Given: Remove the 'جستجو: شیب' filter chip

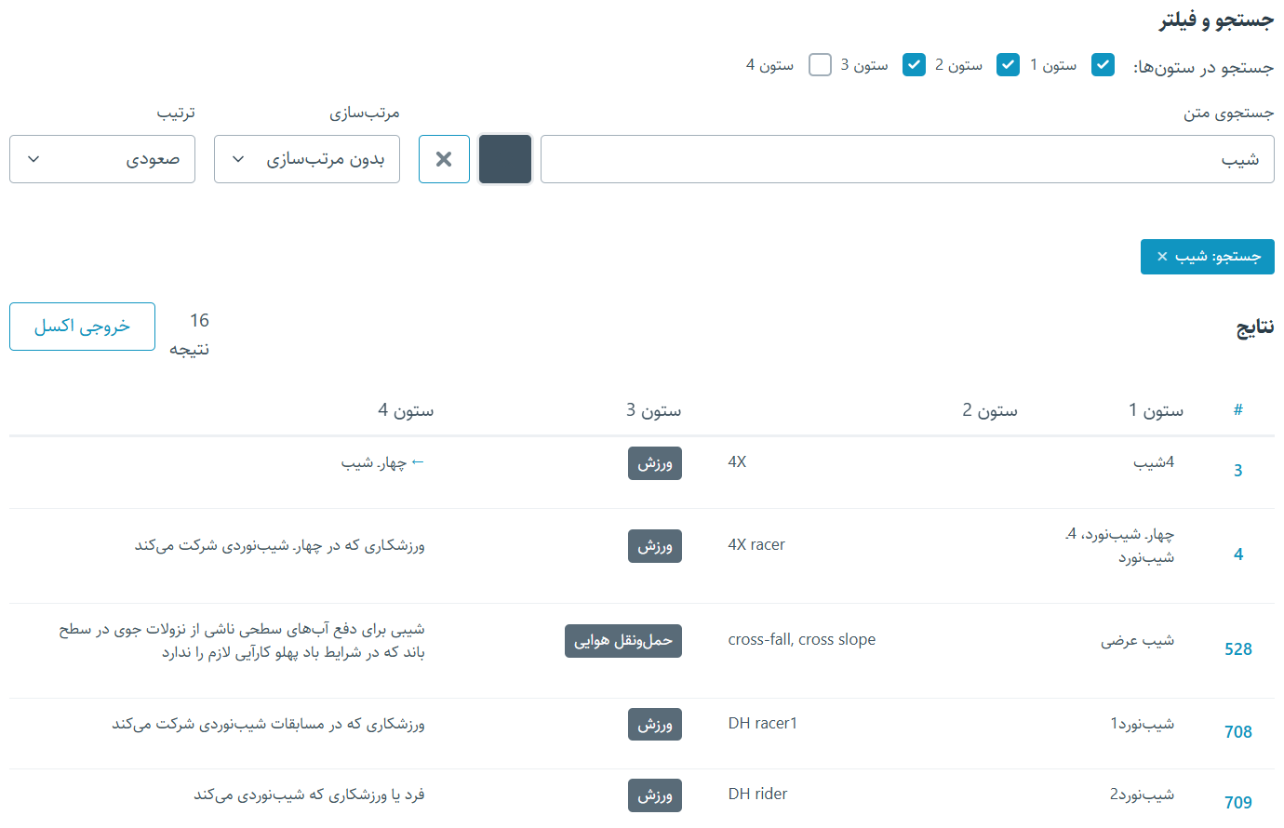Looking at the screenshot, I should [1162, 257].
